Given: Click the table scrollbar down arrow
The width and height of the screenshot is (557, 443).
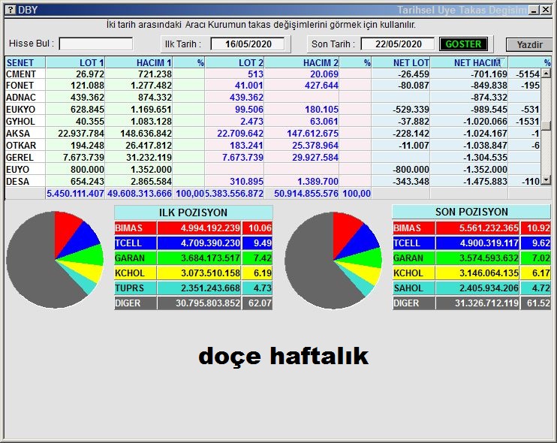Looking at the screenshot, I should pos(546,180).
